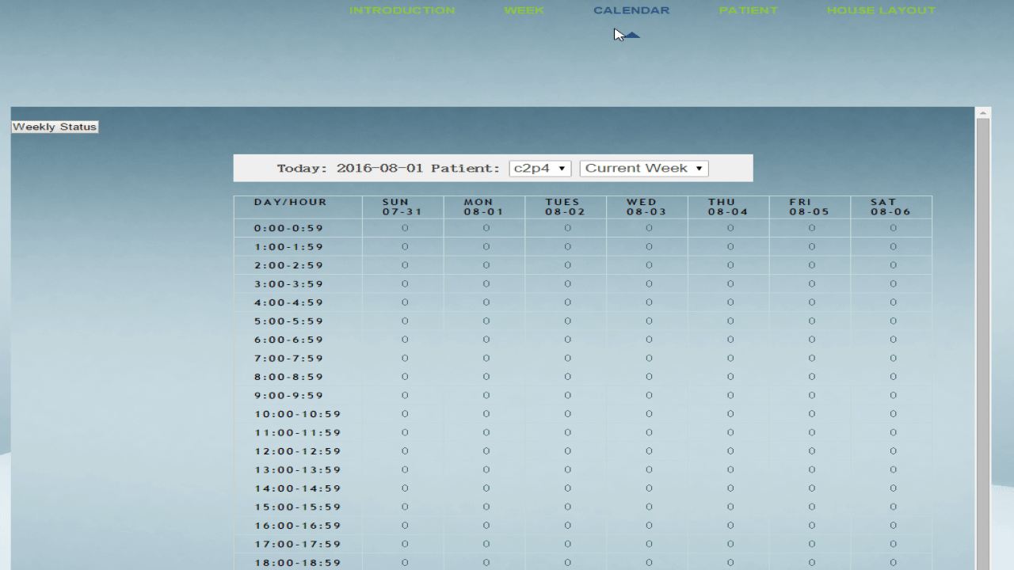Open the Introduction navigation tab
Screen dimensions: 1014x570
[x=402, y=10]
